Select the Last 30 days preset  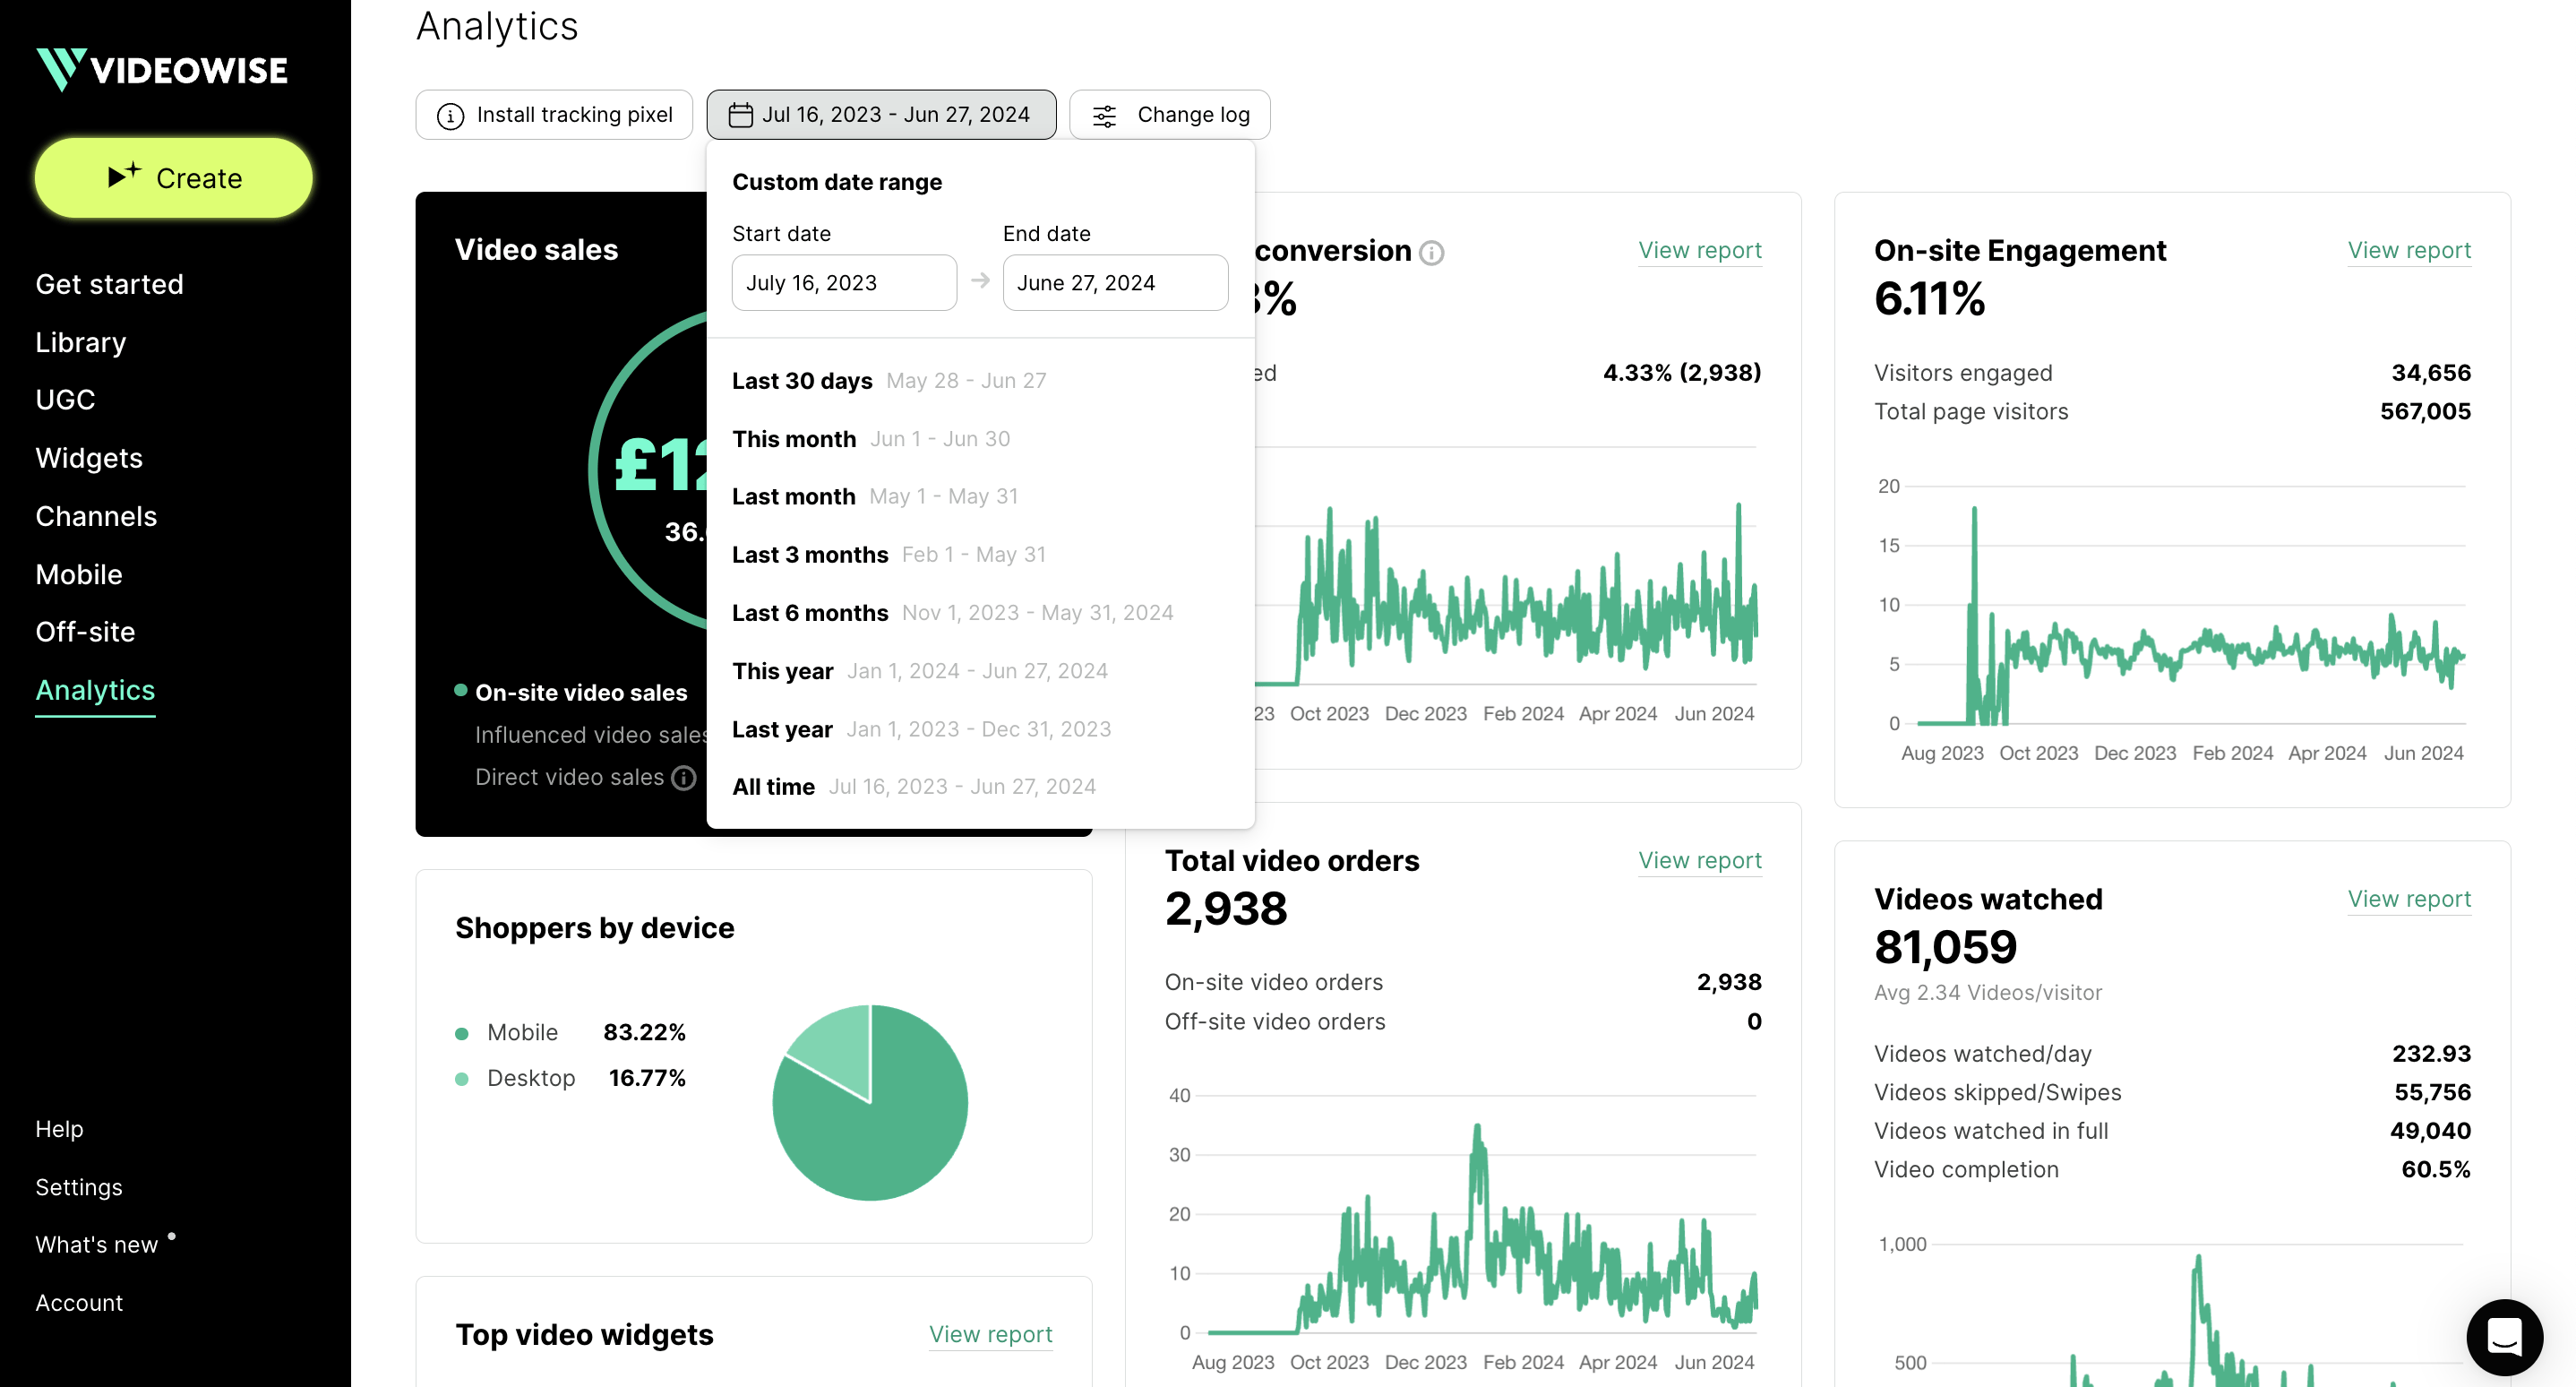(x=802, y=381)
